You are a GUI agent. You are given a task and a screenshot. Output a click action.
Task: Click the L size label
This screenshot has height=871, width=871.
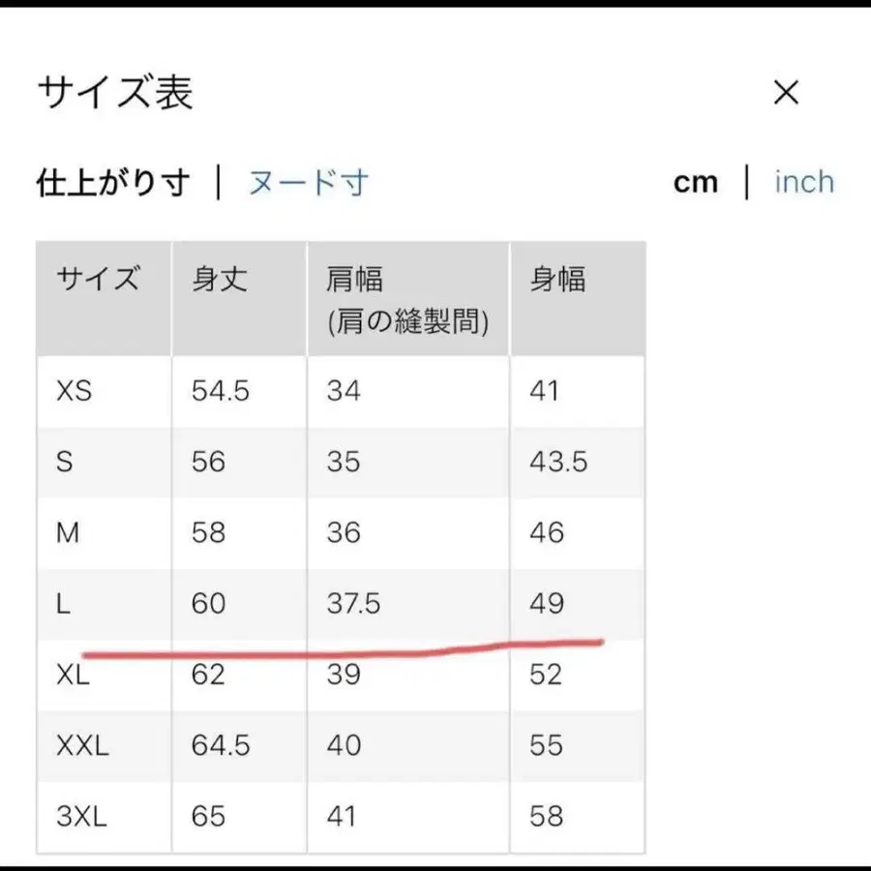pos(62,603)
